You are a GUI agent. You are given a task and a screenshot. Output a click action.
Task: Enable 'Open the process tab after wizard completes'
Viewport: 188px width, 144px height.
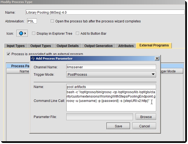point(53,21)
